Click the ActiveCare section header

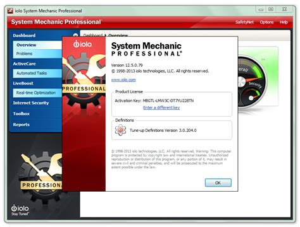[24, 64]
